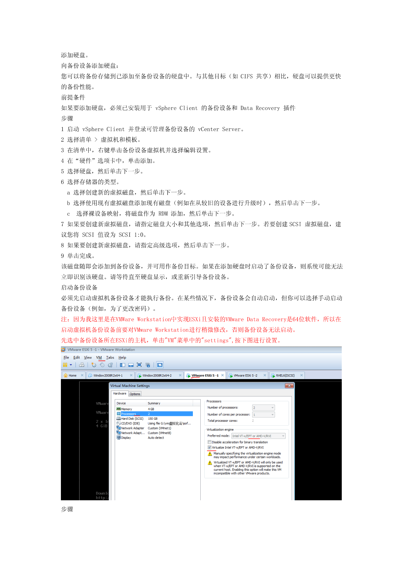Revert to snapshot using the toolbar icon
Screen dimensions: 403x570
(102, 365)
